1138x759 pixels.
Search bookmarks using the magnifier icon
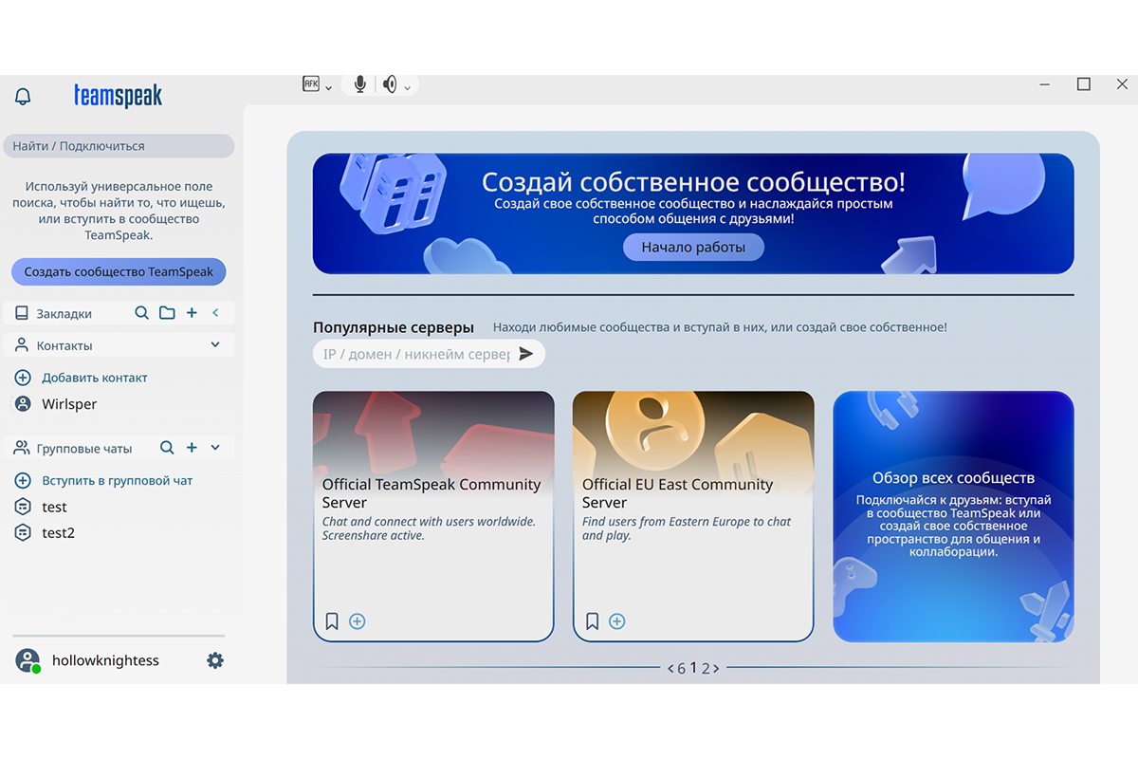141,313
